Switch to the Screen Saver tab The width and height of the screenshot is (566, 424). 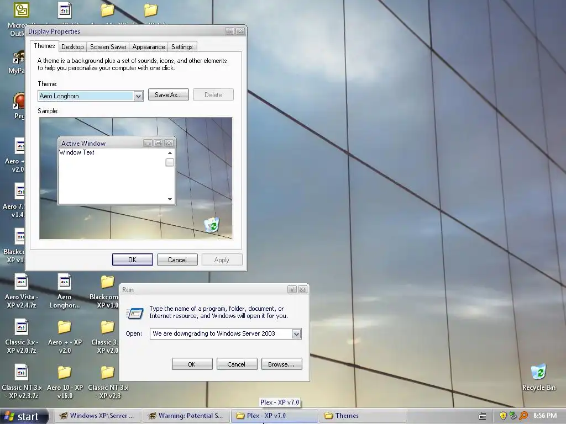(108, 47)
